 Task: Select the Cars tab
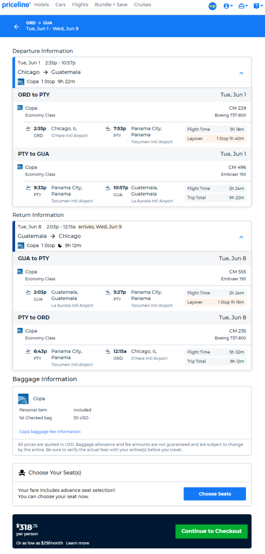[61, 5]
